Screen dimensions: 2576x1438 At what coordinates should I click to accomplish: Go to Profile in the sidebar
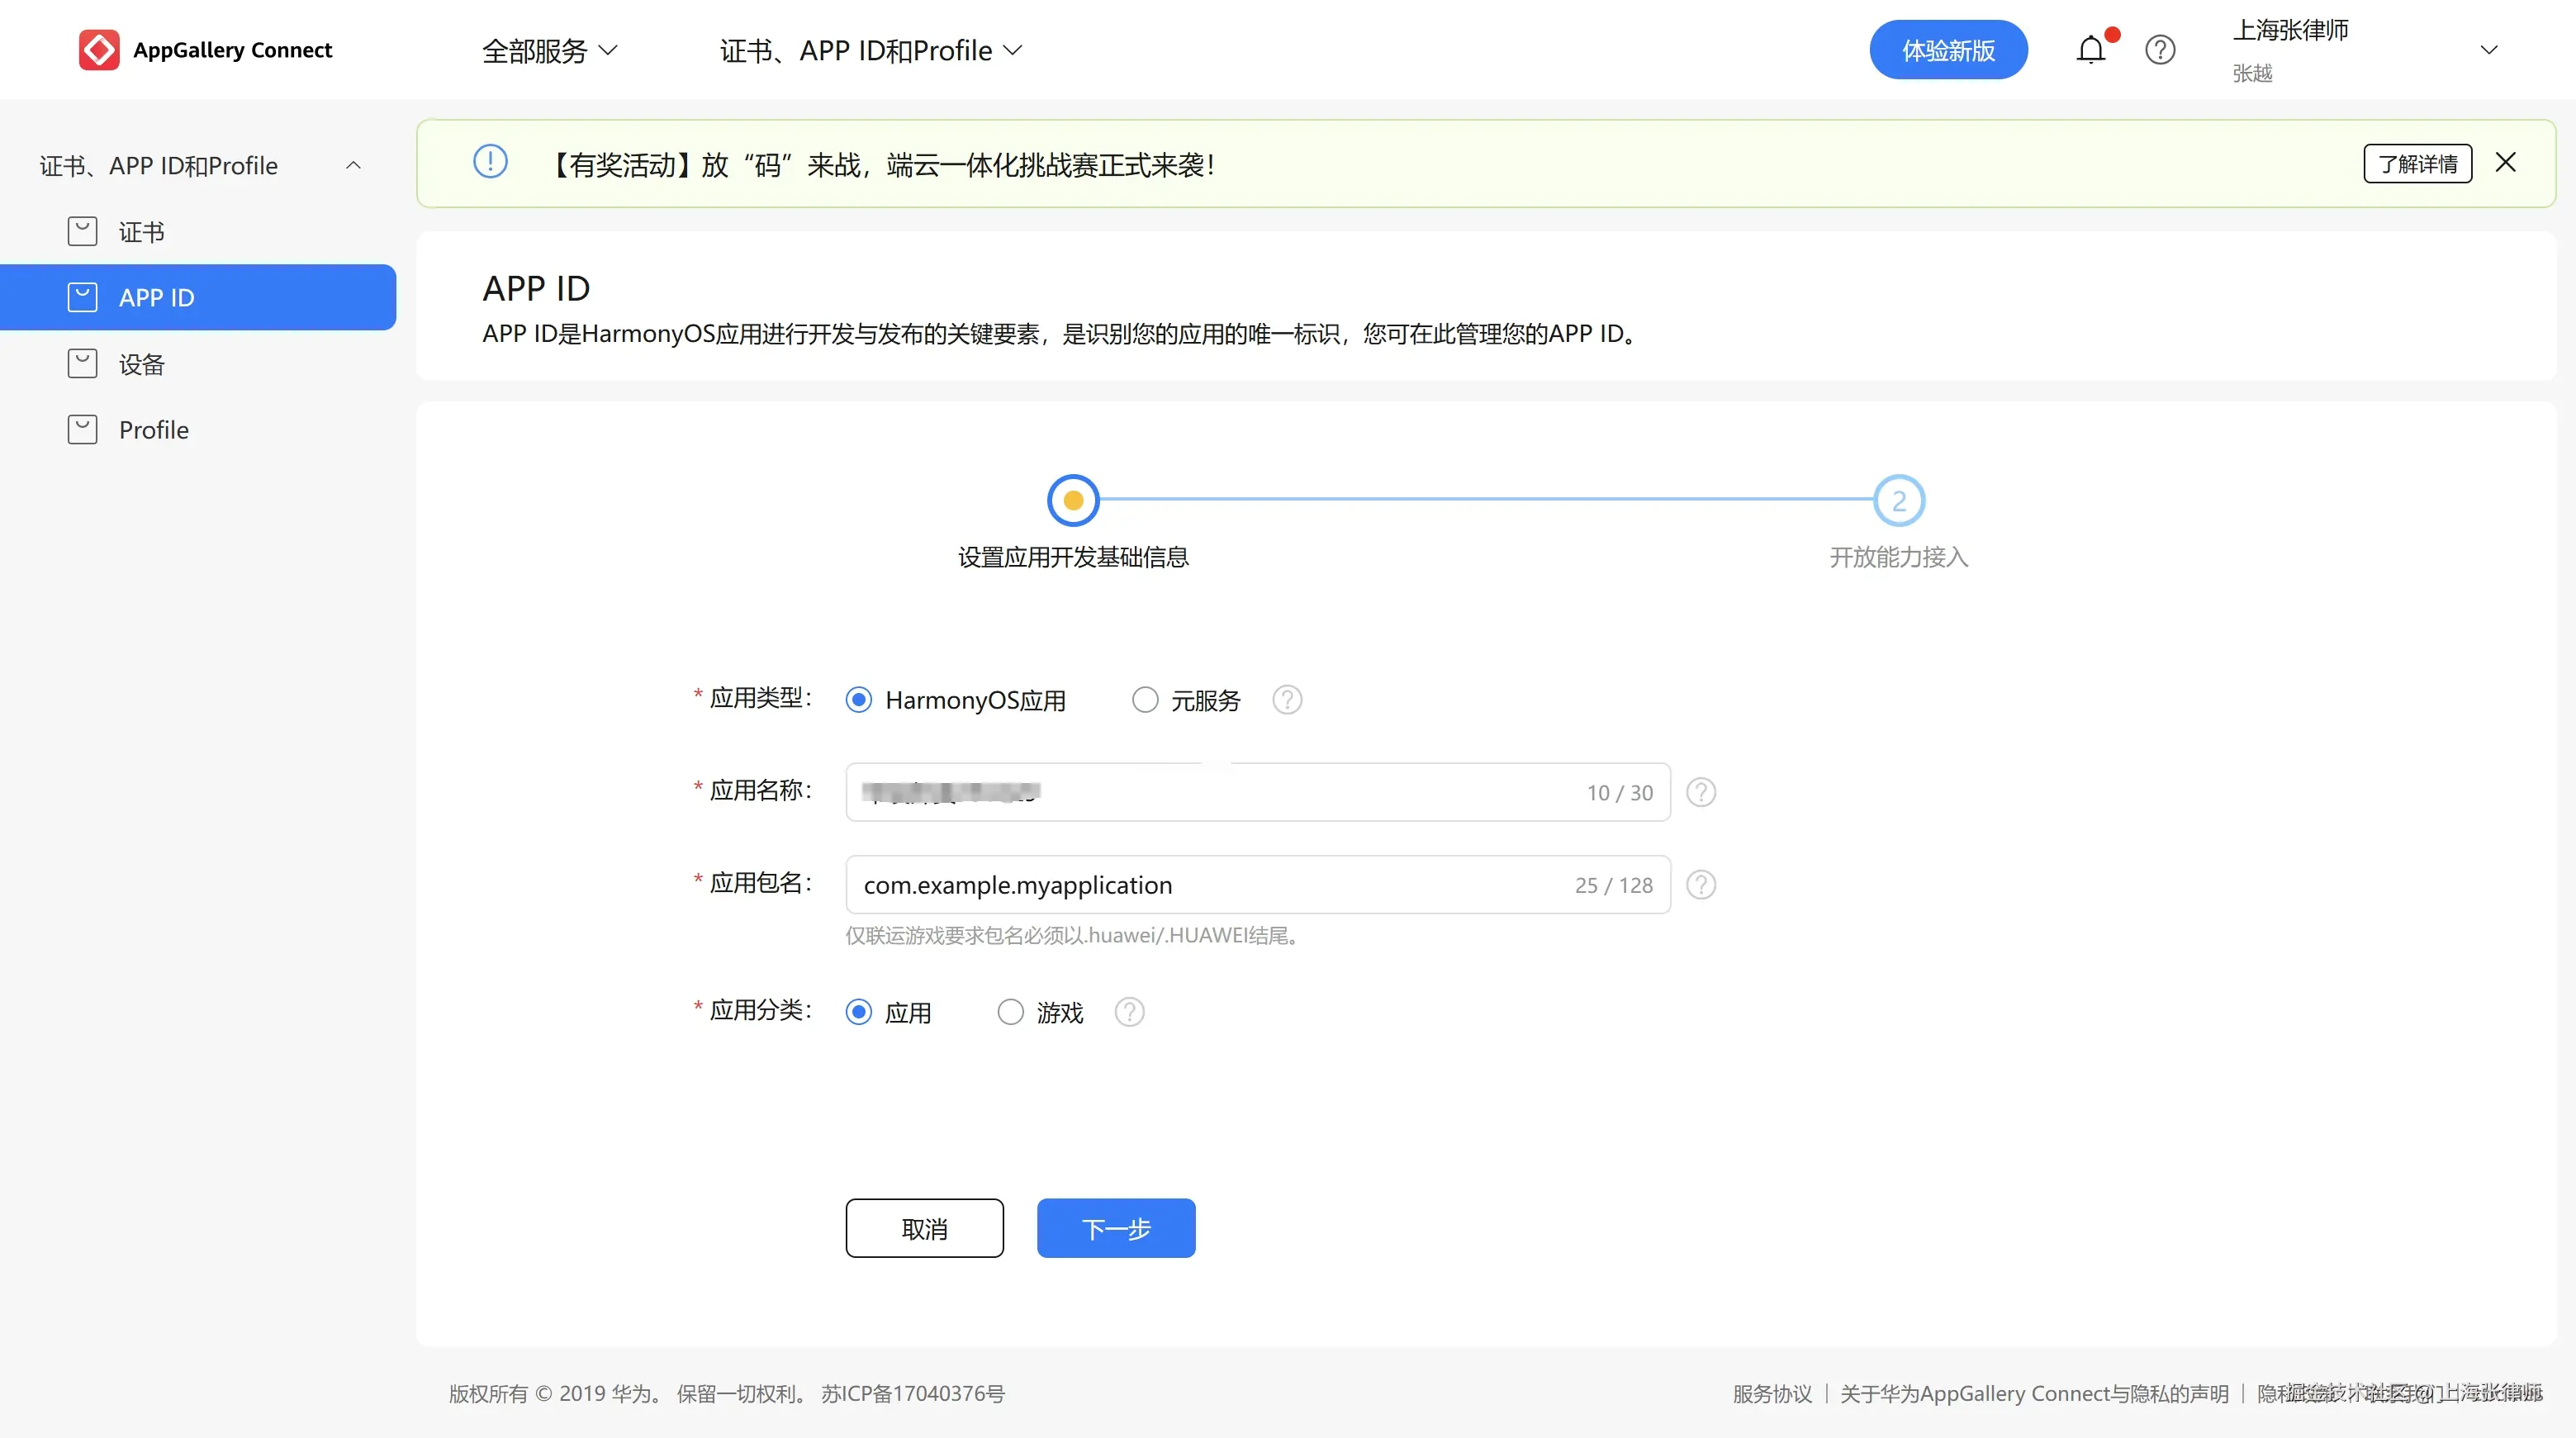[153, 430]
